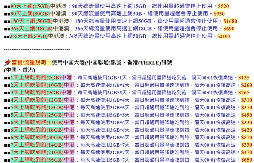Select the 7天上網吃到飽(35GB) plan label
The width and height of the screenshot is (254, 163).
(37, 160)
